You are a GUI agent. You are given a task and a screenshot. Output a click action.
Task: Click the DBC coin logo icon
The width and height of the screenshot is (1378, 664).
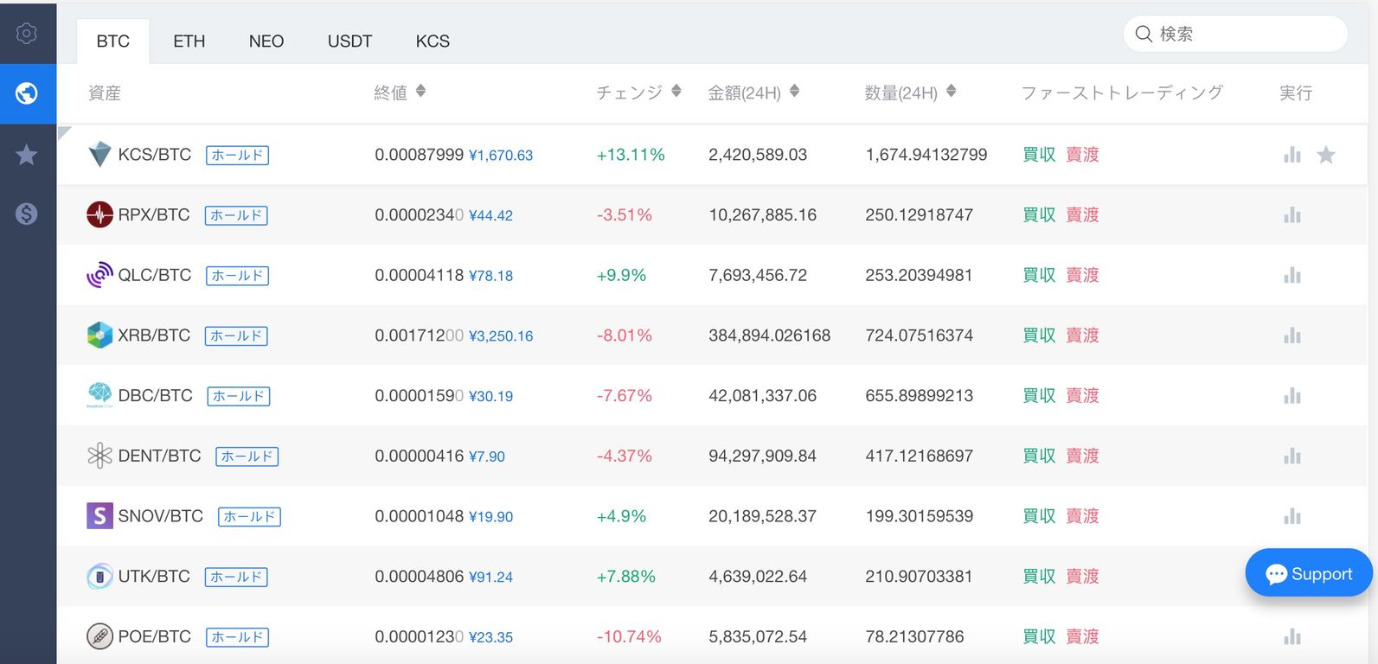(x=100, y=395)
